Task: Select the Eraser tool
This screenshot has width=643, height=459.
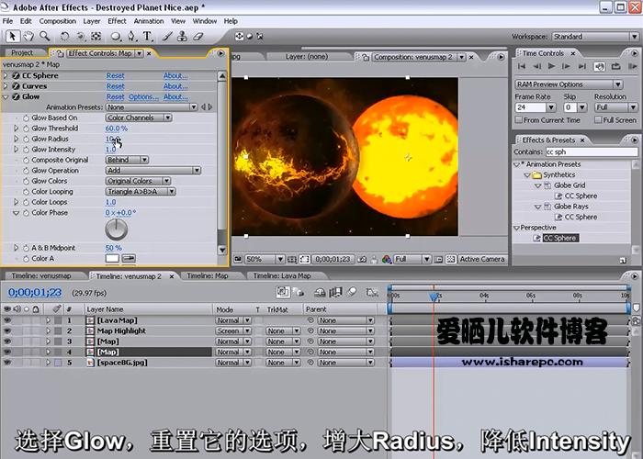Action: click(x=198, y=37)
